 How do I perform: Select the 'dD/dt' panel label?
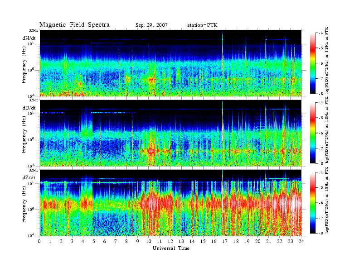coord(29,108)
